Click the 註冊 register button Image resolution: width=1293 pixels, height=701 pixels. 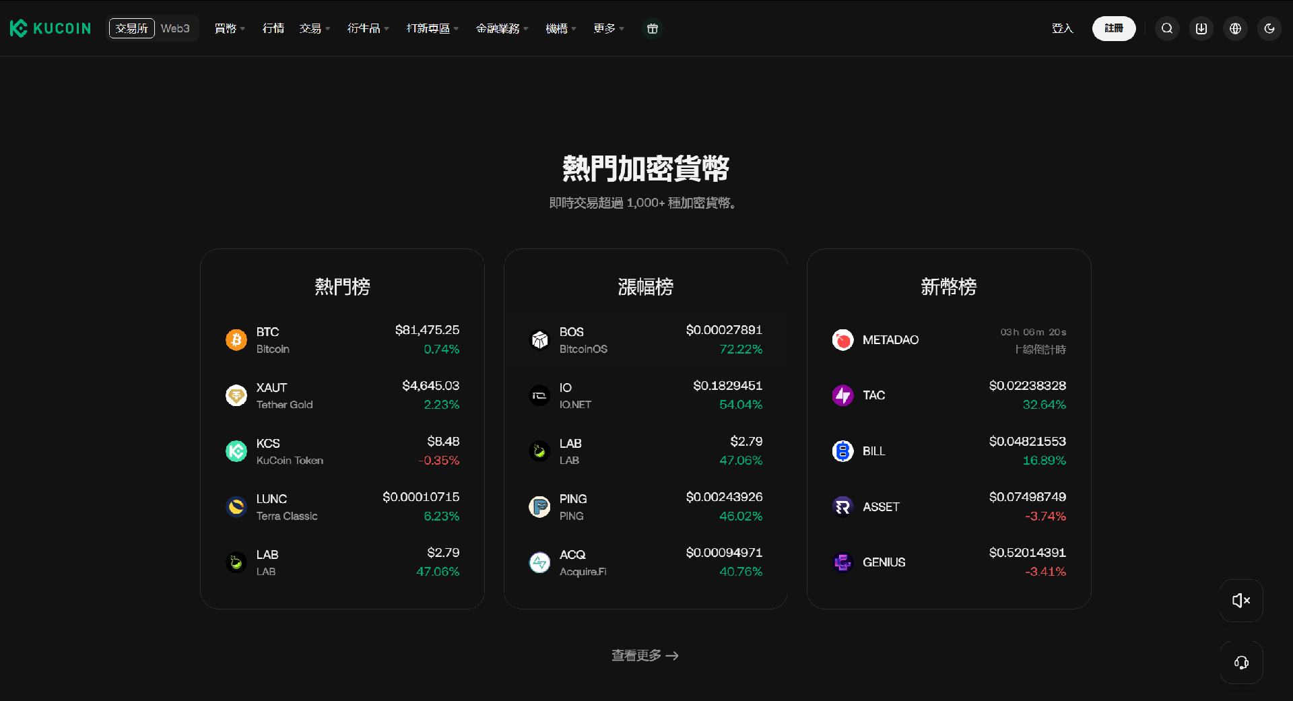(x=1114, y=28)
